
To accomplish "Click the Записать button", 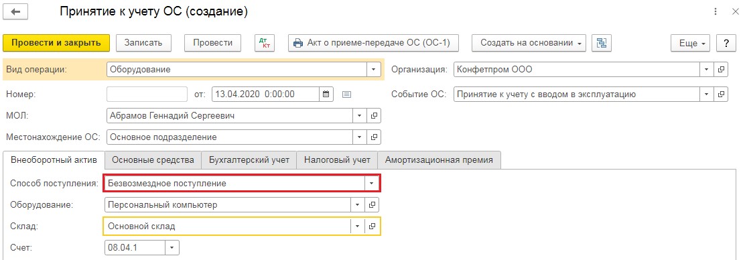I will [143, 43].
